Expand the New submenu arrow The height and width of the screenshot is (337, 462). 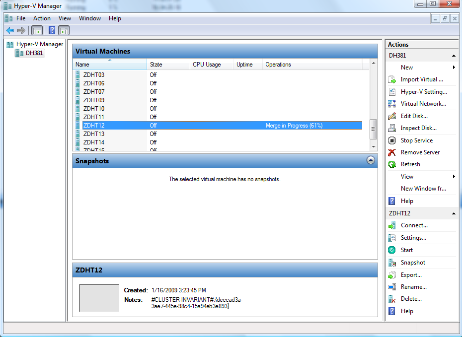454,67
